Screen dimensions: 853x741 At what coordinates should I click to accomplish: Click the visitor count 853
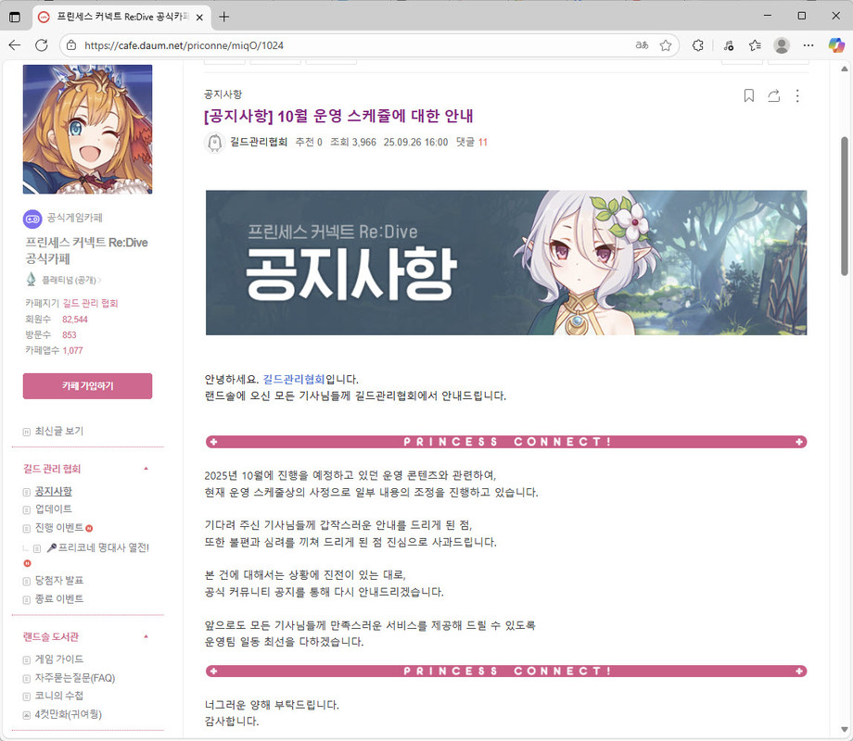pyautogui.click(x=70, y=335)
